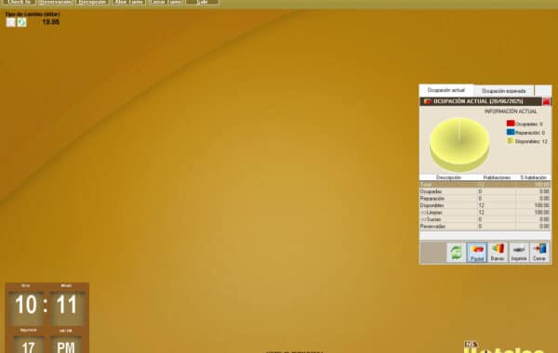Select the Reparación row in occupancy table
Screen dimensions: 558x353
485,199
